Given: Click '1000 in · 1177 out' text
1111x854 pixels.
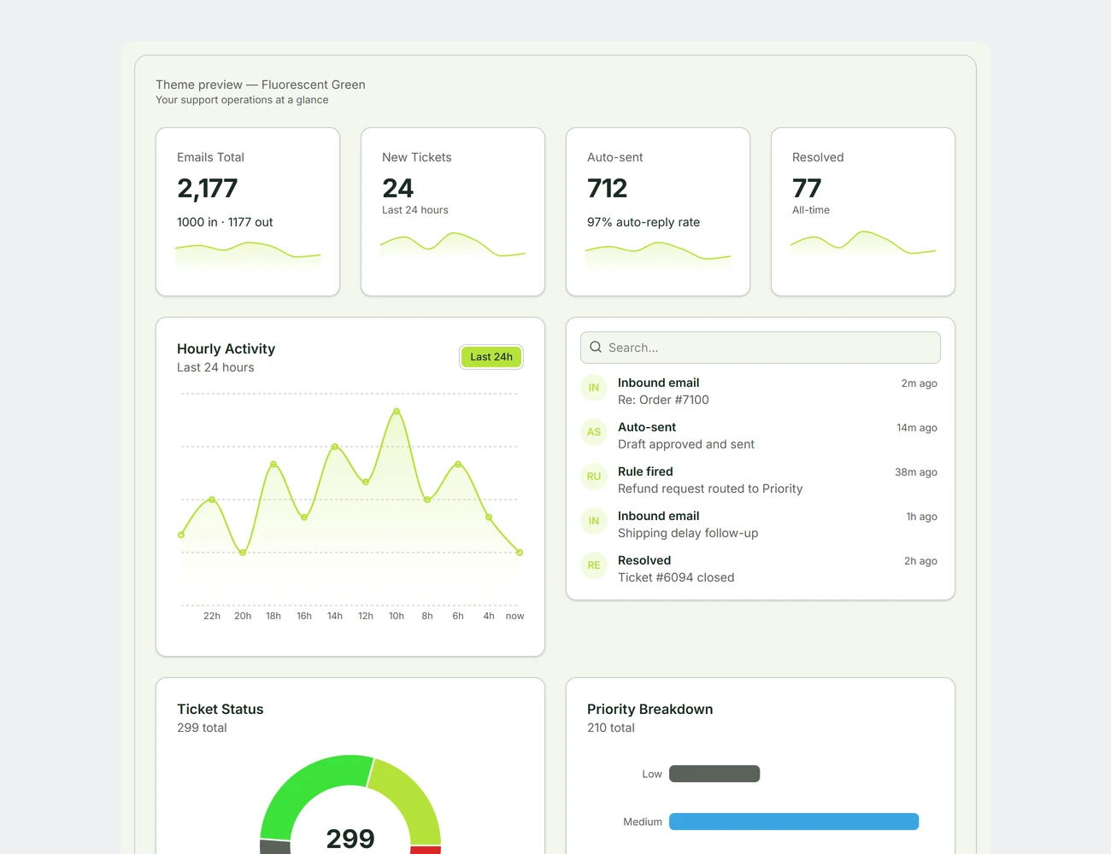Looking at the screenshot, I should 225,222.
